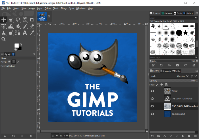Select the Move tool
The height and width of the screenshot is (139, 199).
(3, 20)
